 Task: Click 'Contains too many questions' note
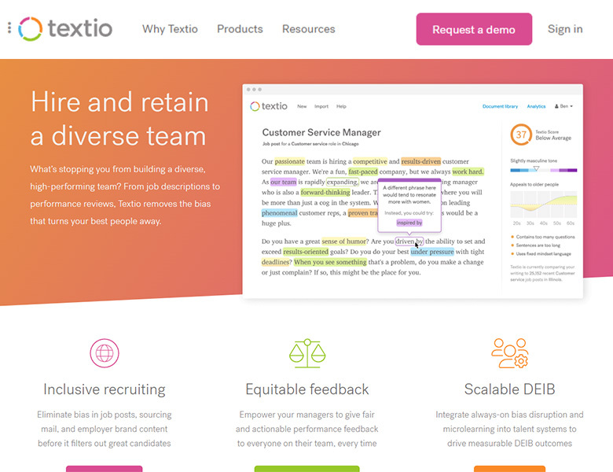(545, 237)
